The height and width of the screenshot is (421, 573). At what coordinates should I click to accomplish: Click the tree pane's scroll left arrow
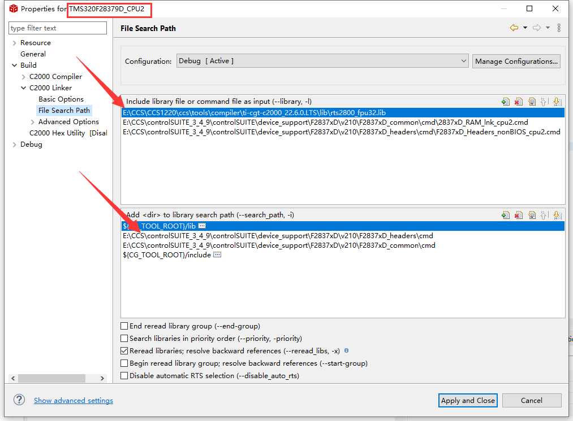click(x=13, y=378)
